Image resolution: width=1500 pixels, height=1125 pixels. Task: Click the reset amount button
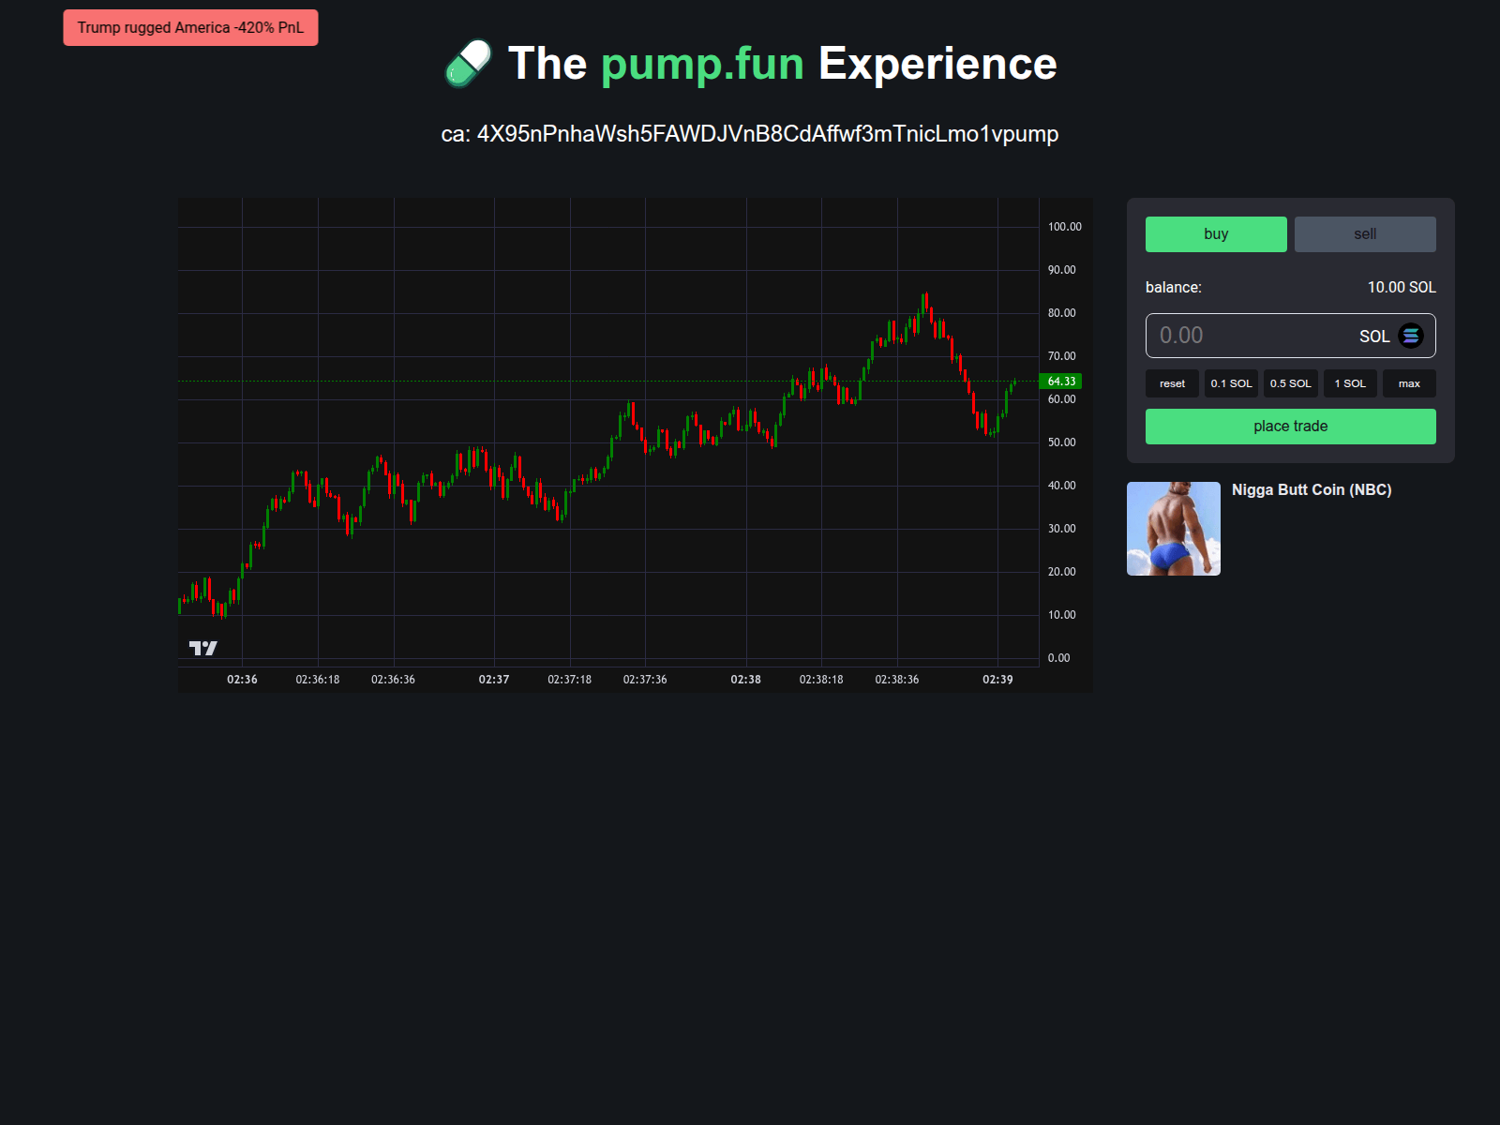[1172, 383]
